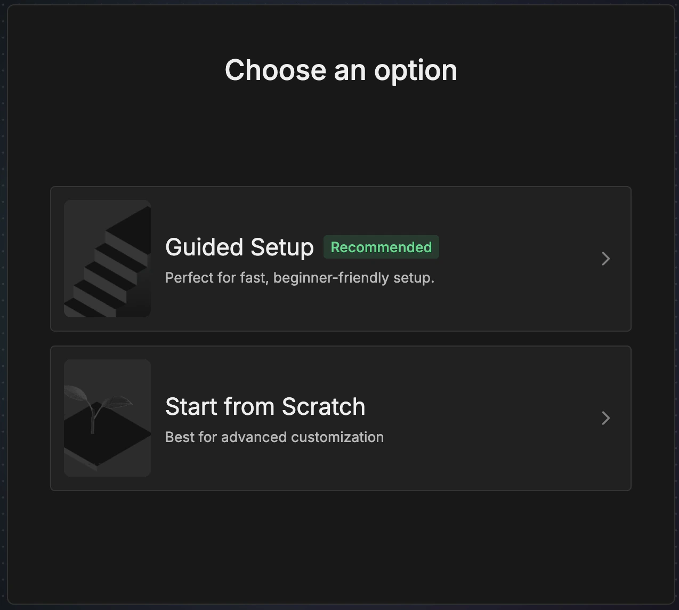This screenshot has height=610, width=679.
Task: Click 'Perfect for fast, beginner-friendly setup.' text
Action: click(300, 278)
